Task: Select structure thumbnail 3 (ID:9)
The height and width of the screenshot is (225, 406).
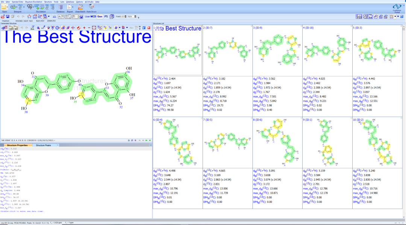Action: [277, 50]
